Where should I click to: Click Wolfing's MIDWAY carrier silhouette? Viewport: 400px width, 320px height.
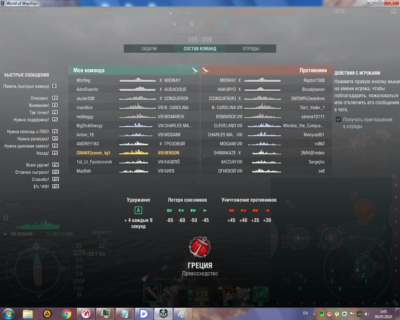coord(137,80)
